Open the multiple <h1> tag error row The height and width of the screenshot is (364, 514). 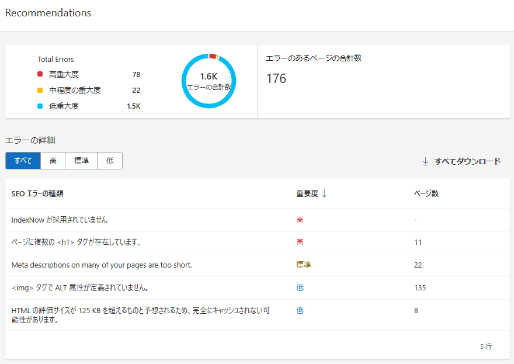76,242
